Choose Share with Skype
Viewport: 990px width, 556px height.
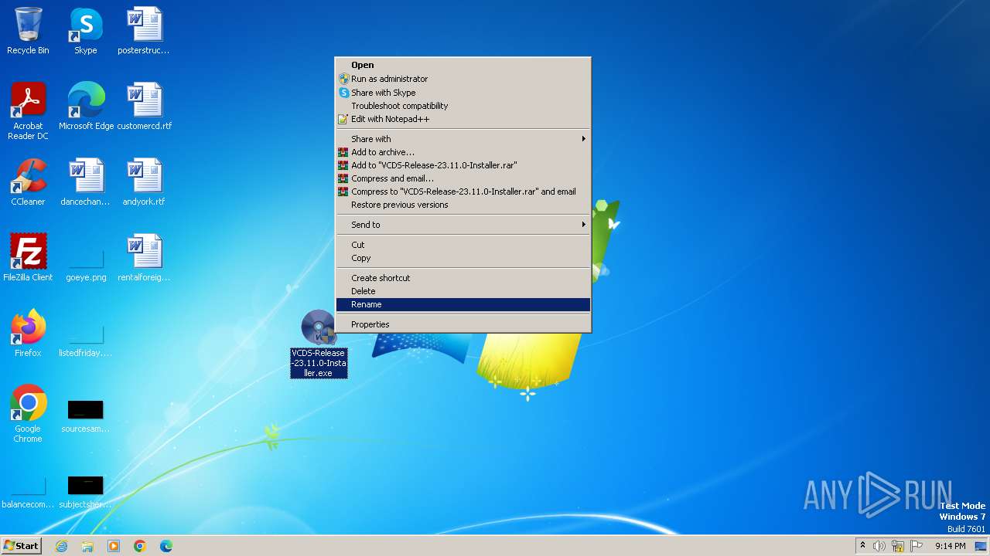(x=463, y=93)
